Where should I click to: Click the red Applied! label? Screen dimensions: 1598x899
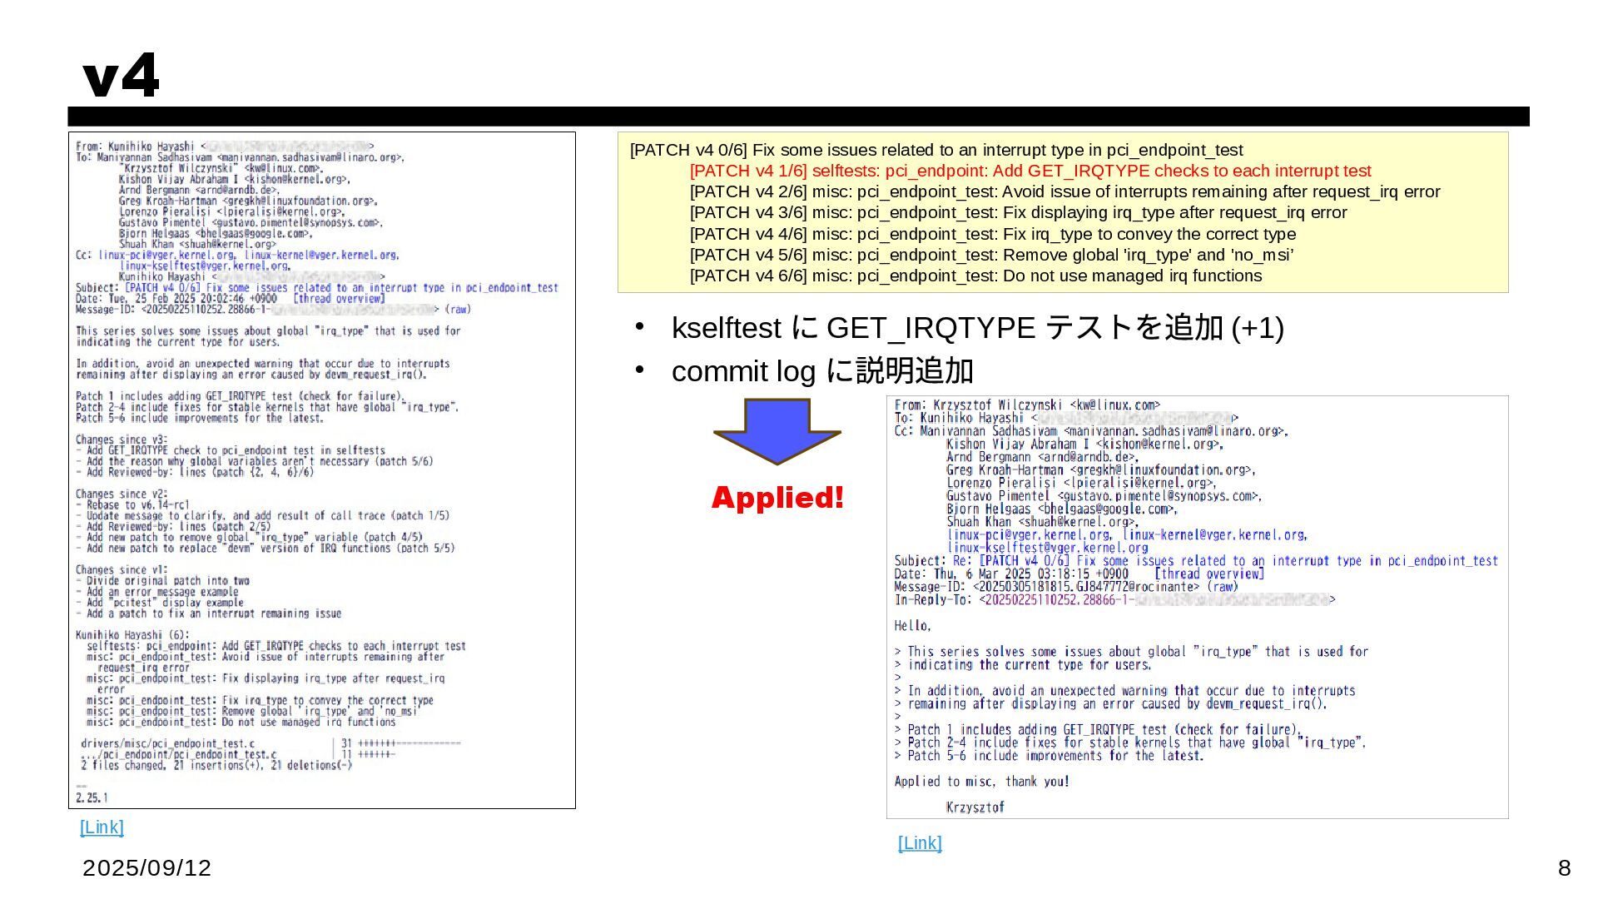point(777,498)
